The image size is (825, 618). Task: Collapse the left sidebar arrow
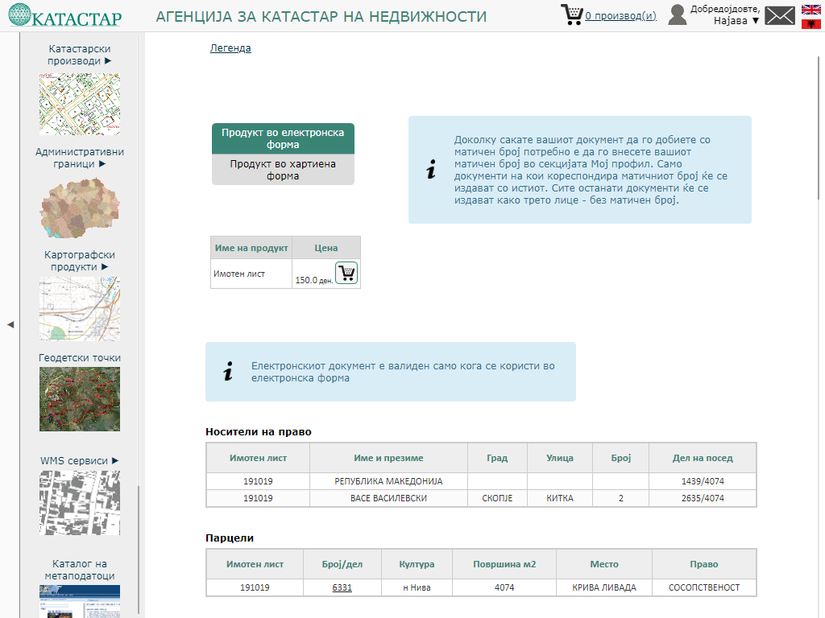[10, 324]
